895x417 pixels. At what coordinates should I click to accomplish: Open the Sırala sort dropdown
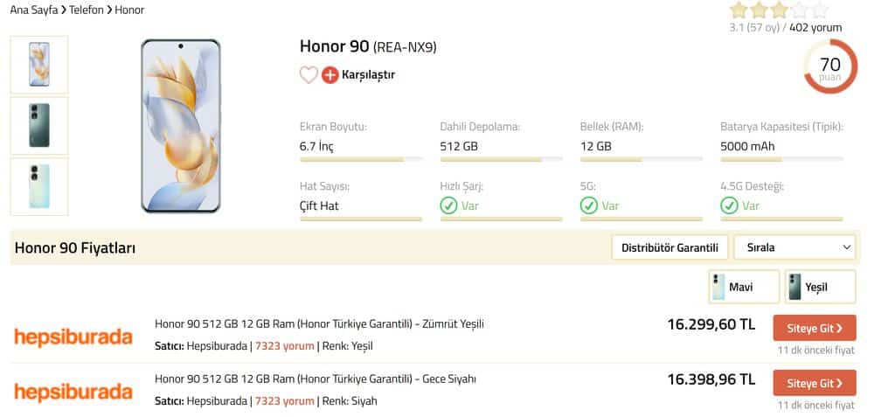click(x=794, y=247)
